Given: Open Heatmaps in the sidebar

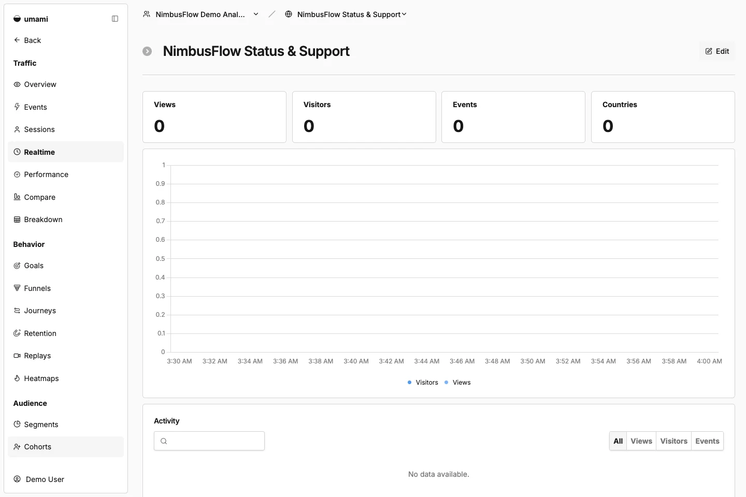Looking at the screenshot, I should click(x=66, y=378).
